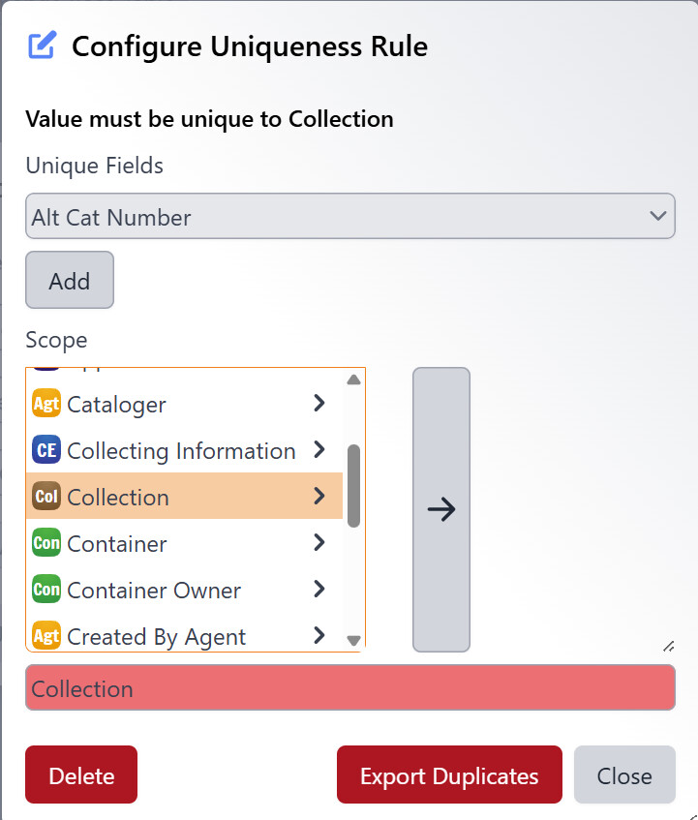Click the red Collection scope field

[349, 688]
